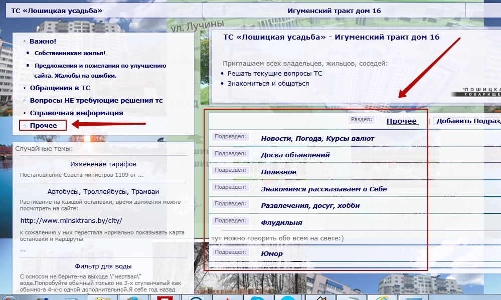This screenshot has height=300, width=501.
Task: Open 'Вопросы НЕ требующие решения тс'
Action: [96, 100]
